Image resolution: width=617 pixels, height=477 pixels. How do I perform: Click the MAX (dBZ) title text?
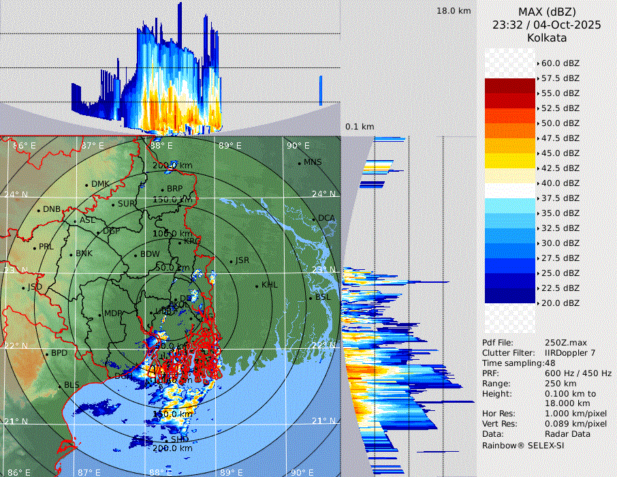coord(547,12)
